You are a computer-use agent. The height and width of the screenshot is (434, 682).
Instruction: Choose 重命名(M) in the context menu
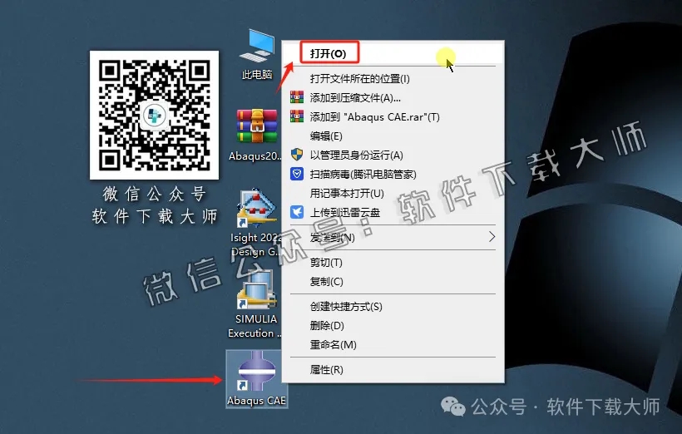pos(393,345)
